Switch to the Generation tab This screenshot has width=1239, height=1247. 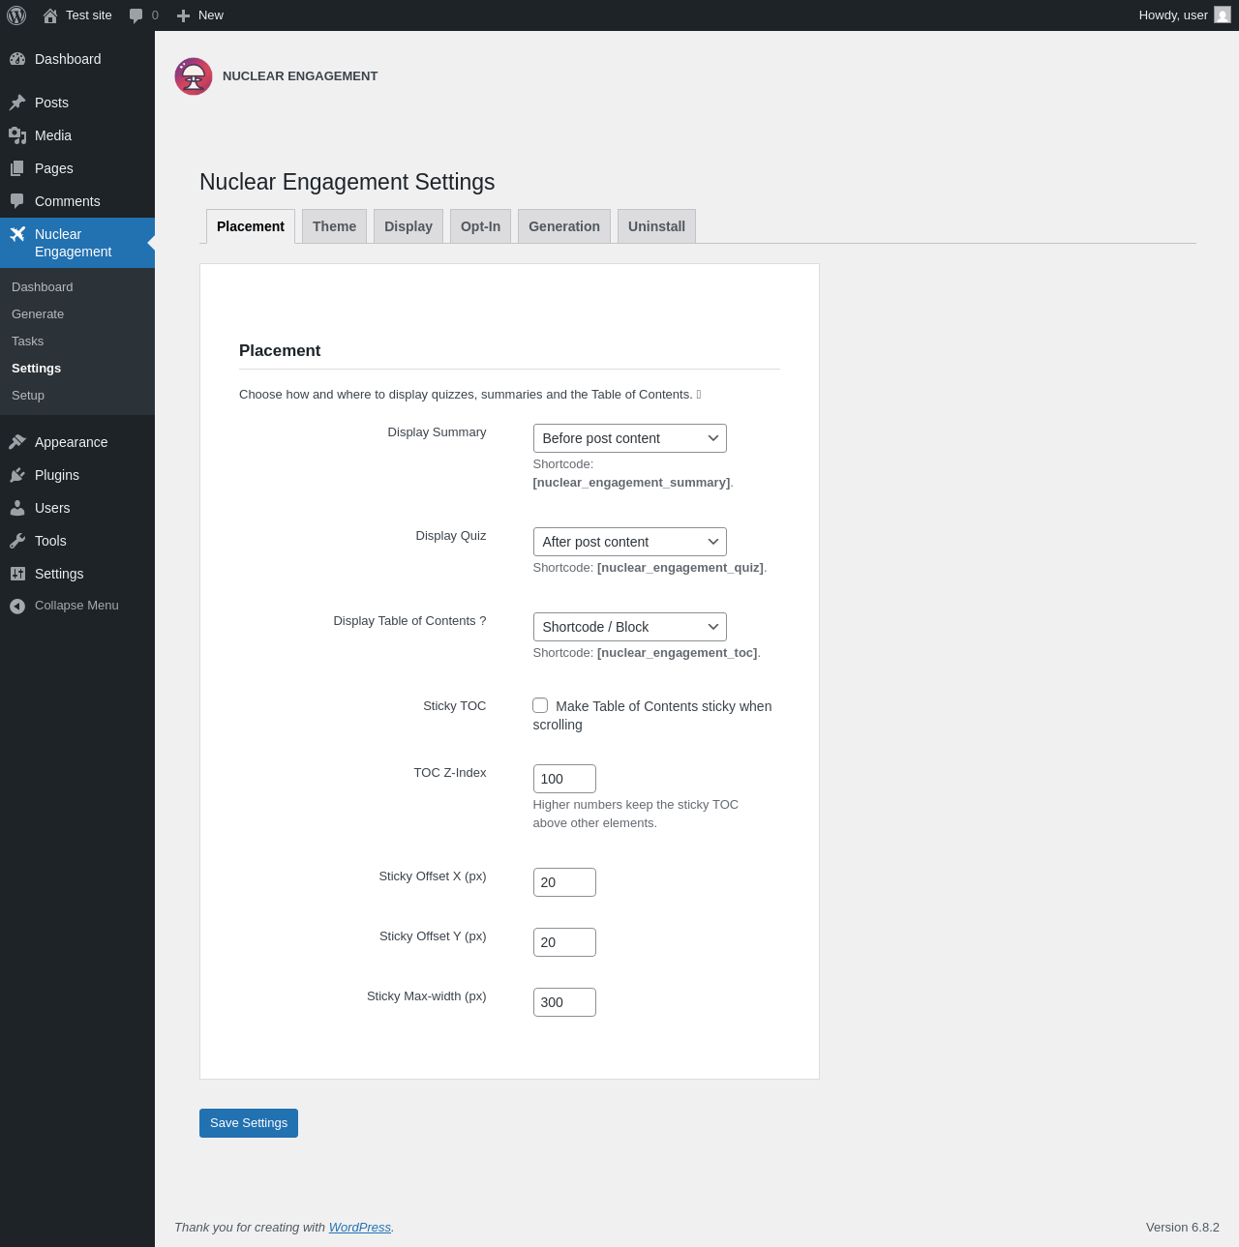pos(564,226)
